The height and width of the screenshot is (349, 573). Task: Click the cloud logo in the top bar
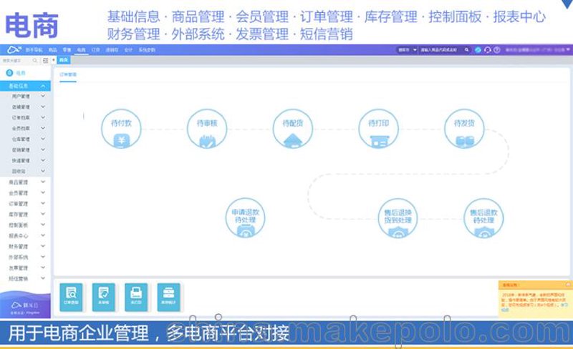14,49
